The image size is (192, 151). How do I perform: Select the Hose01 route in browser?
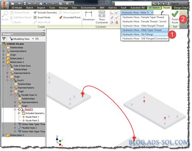pyautogui.click(x=29, y=110)
